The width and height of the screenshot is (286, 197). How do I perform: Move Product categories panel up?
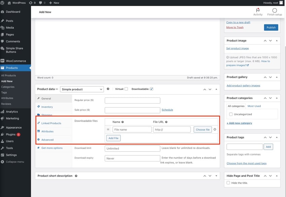tap(265, 98)
